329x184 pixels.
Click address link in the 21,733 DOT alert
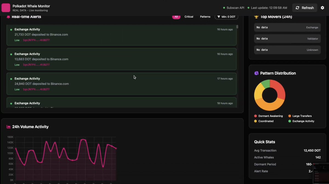point(36,40)
